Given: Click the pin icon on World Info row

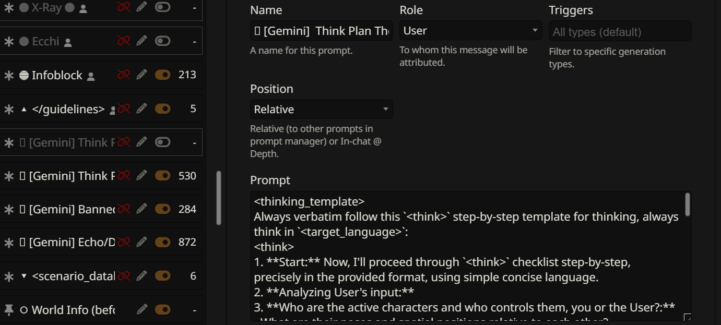Looking at the screenshot, I should [9, 309].
